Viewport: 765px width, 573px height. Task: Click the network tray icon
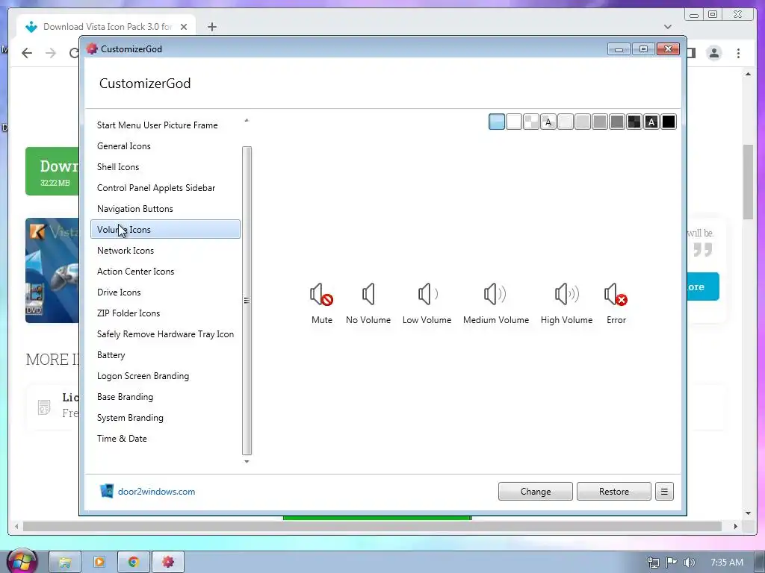pyautogui.click(x=653, y=563)
